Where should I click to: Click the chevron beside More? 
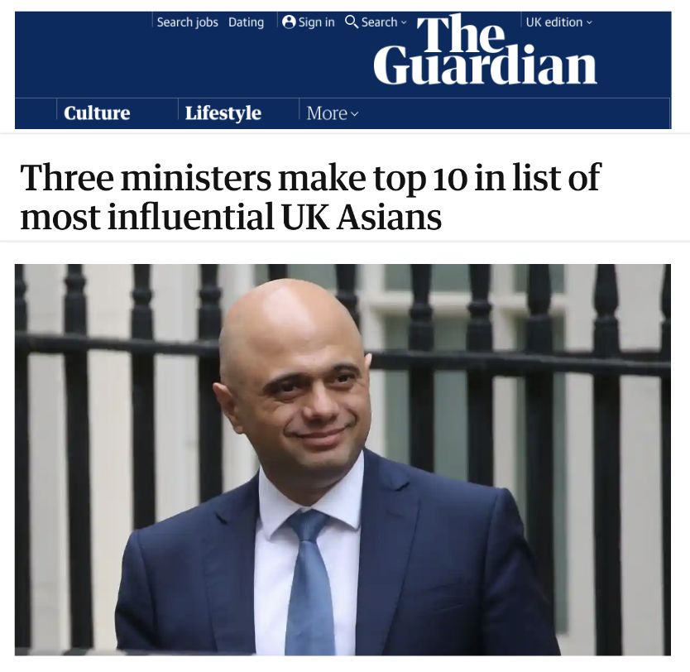355,114
